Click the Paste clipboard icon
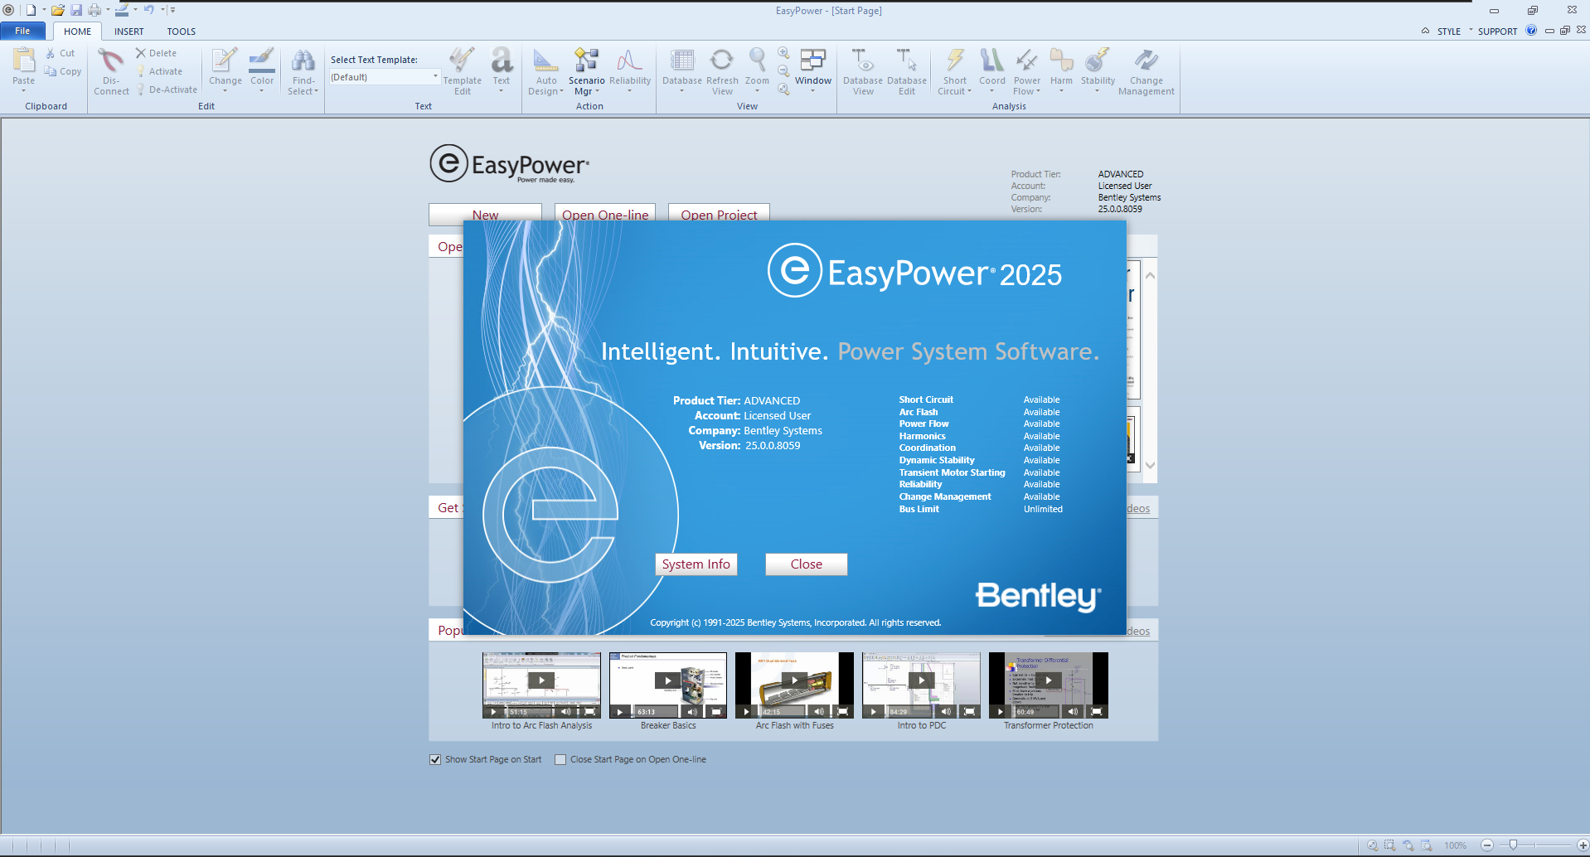The width and height of the screenshot is (1590, 857). [24, 61]
